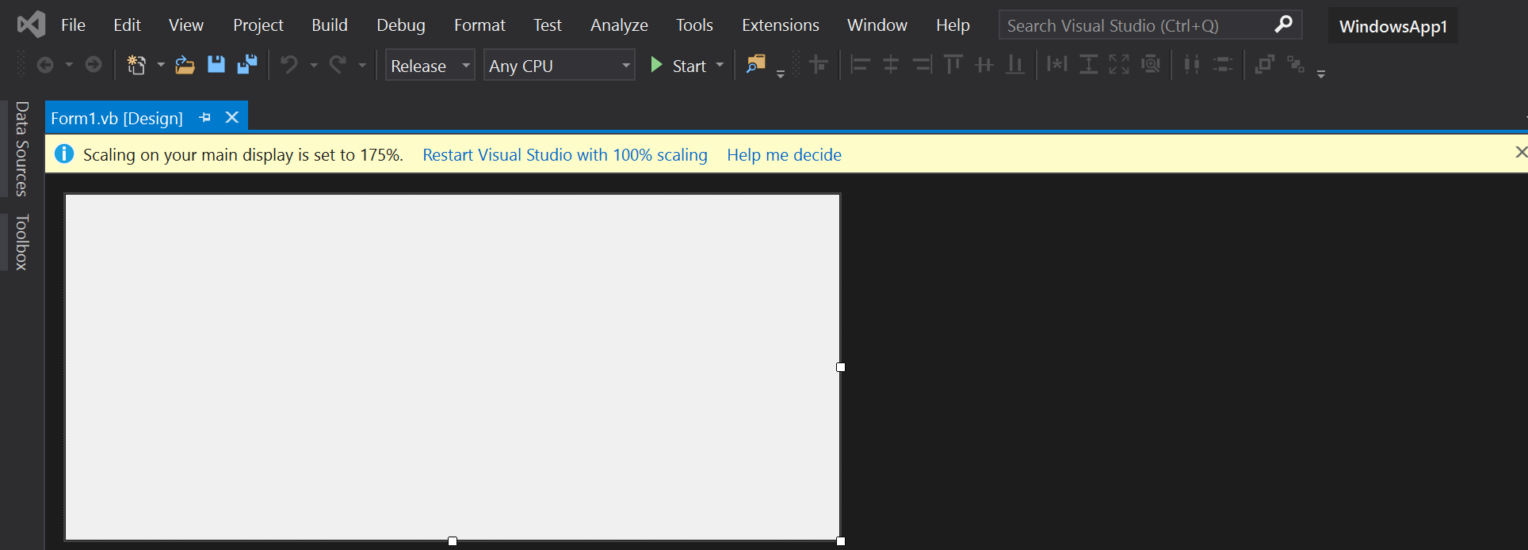
Task: Dismiss the scaling notification bar
Action: [x=1521, y=152]
